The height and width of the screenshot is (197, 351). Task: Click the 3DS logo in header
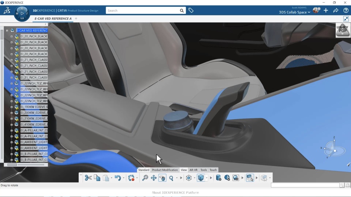pos(7,10)
